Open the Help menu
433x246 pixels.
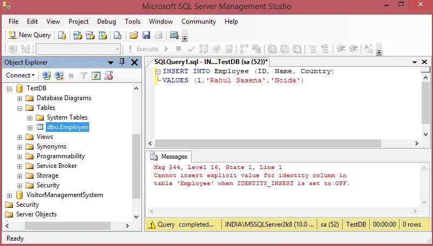[x=231, y=22]
